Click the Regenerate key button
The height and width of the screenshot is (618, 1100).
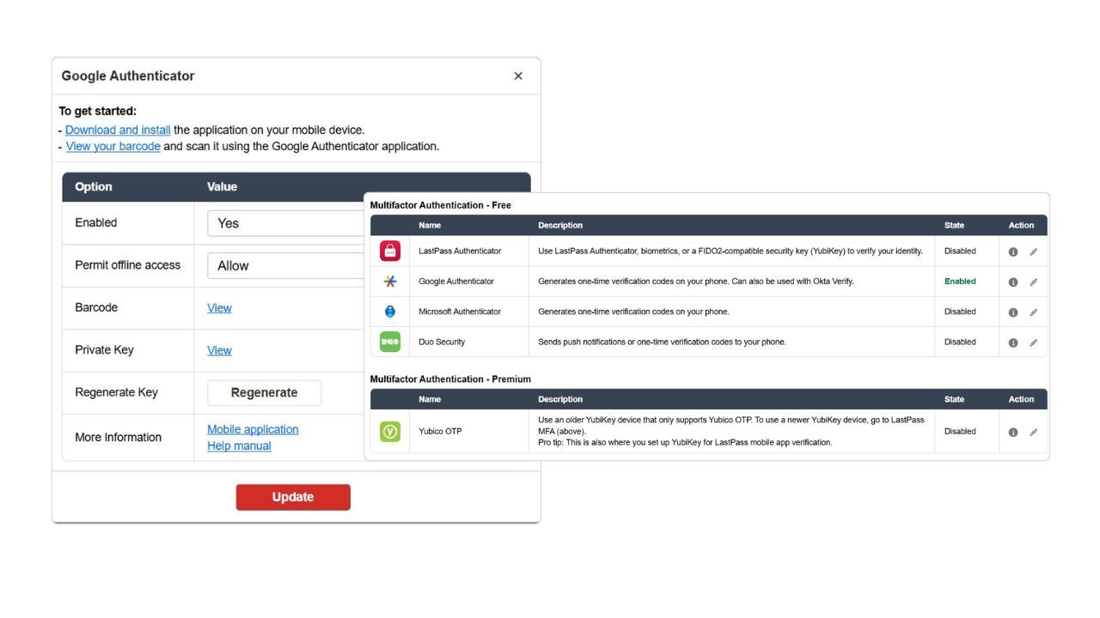coord(264,392)
